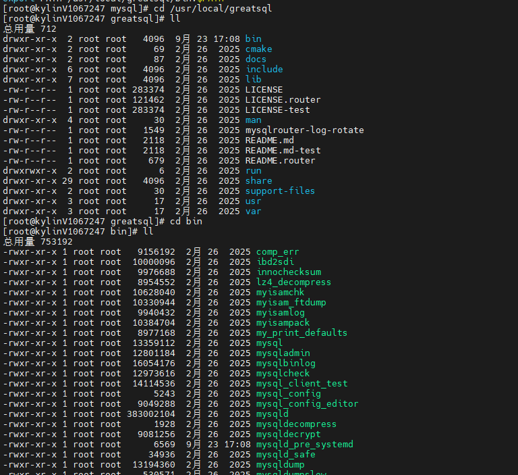This screenshot has width=518, height=475.
Task: Click the 'var' directory name
Action: coord(254,211)
